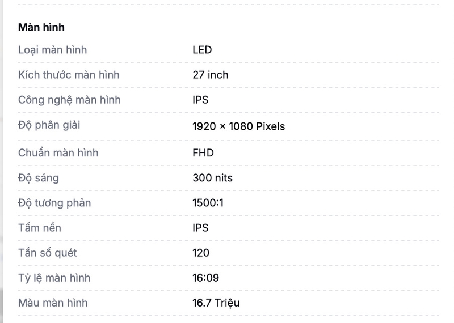The image size is (454, 323).
Task: Click the "27 inch" size value
Action: pos(211,75)
